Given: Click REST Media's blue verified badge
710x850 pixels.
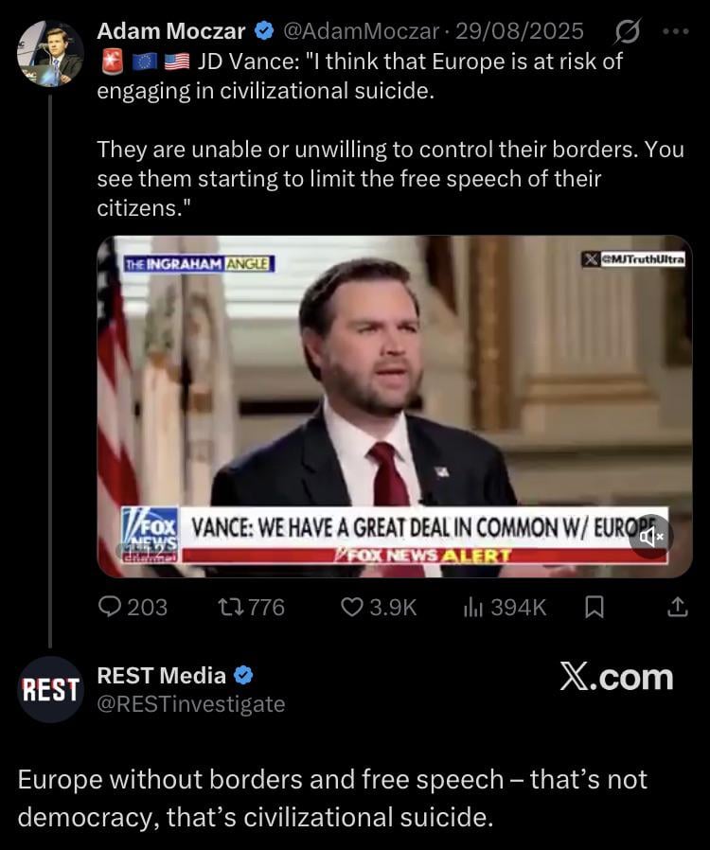Looking at the screenshot, I should [x=243, y=676].
